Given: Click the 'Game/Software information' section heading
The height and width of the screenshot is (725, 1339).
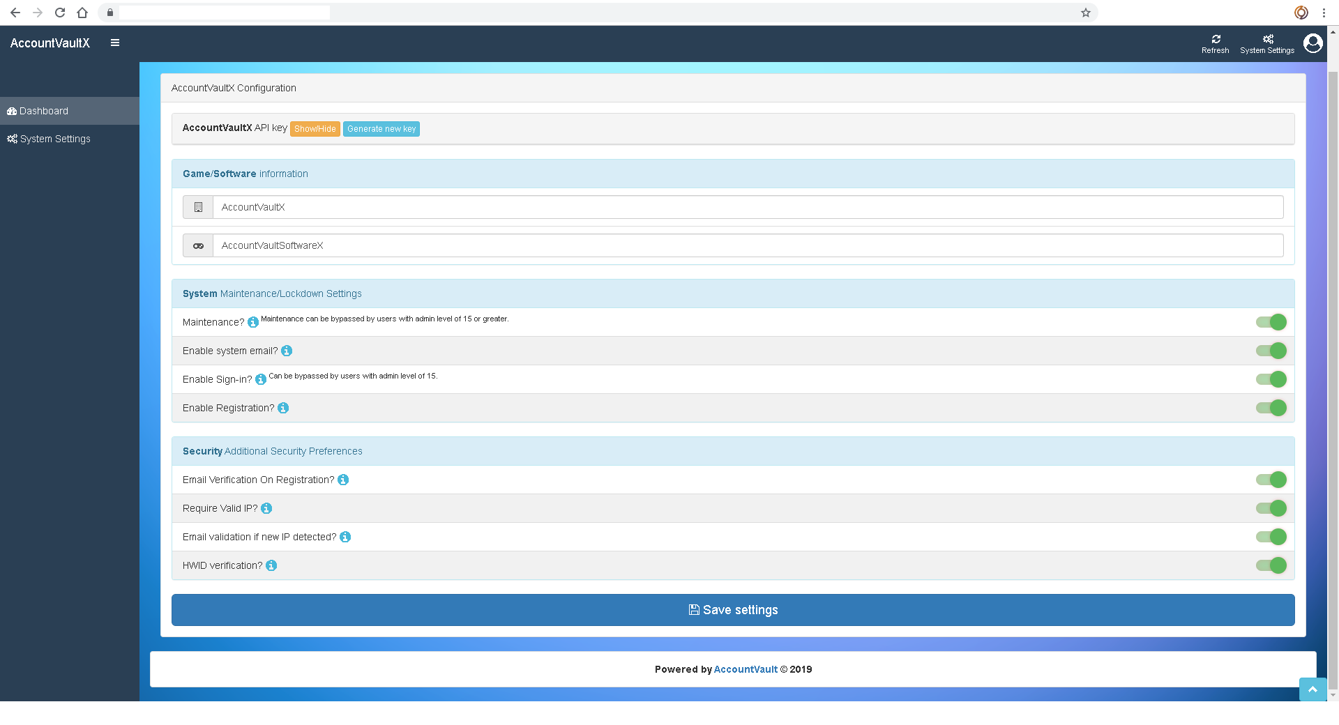Looking at the screenshot, I should 245,174.
